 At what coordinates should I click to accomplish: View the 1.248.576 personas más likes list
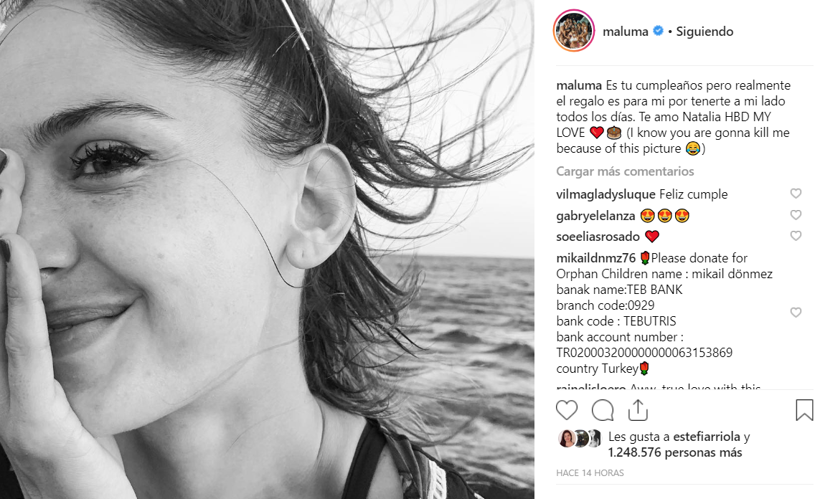pyautogui.click(x=674, y=452)
